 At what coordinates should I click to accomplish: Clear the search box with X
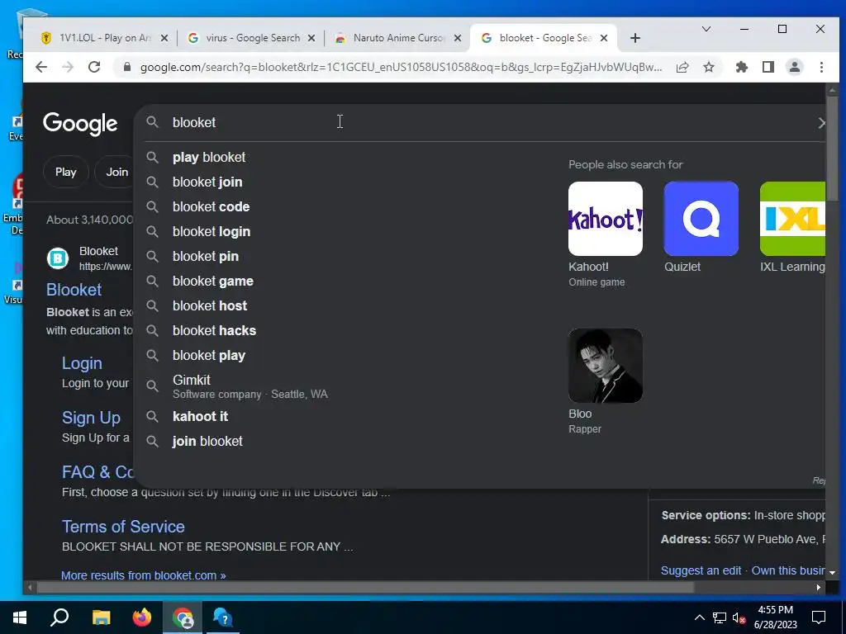tap(820, 123)
